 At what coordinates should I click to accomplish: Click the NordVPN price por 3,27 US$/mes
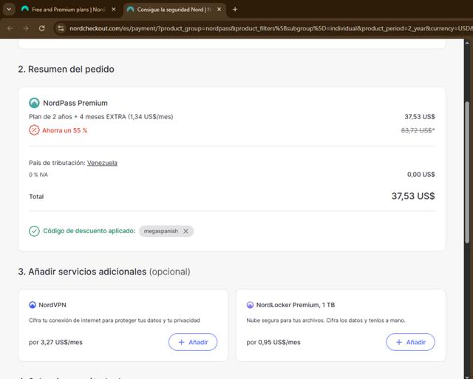click(56, 343)
